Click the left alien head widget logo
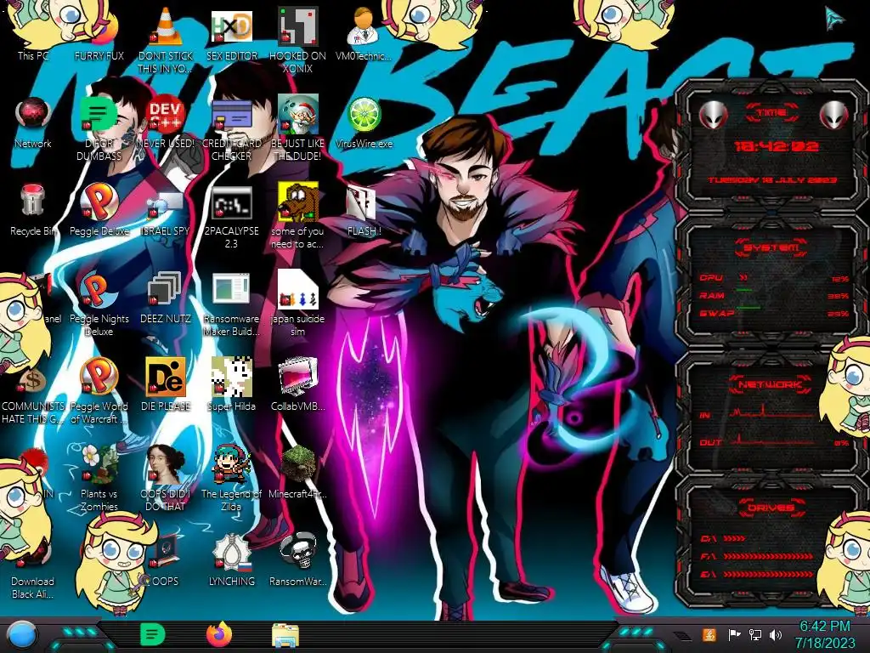This screenshot has height=653, width=870. 714,115
